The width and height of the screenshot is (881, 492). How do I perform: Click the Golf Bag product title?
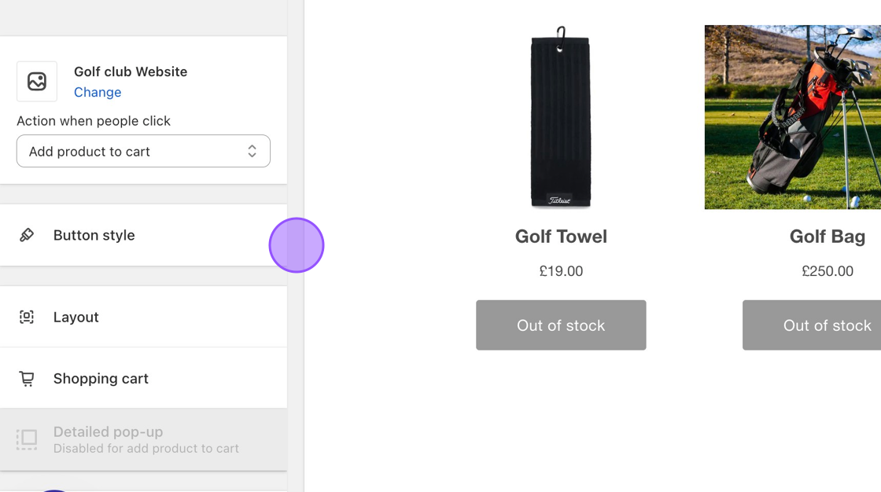tap(827, 237)
